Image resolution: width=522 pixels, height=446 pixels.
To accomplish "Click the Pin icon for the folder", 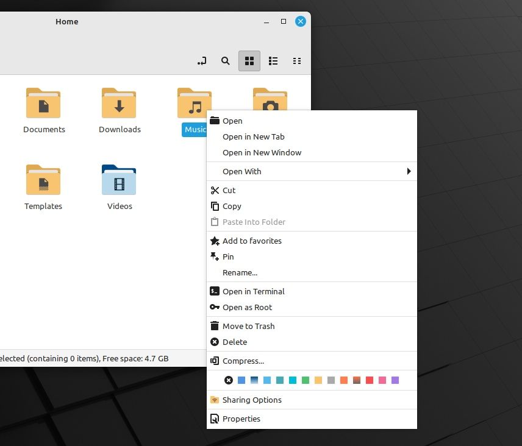I will pos(214,257).
